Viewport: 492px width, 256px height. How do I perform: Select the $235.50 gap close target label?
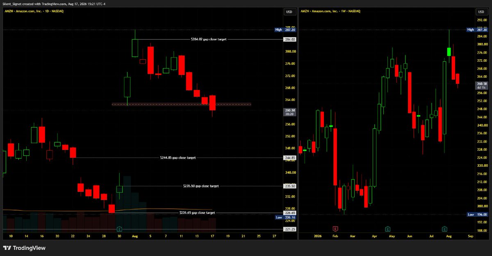[x=201, y=186]
